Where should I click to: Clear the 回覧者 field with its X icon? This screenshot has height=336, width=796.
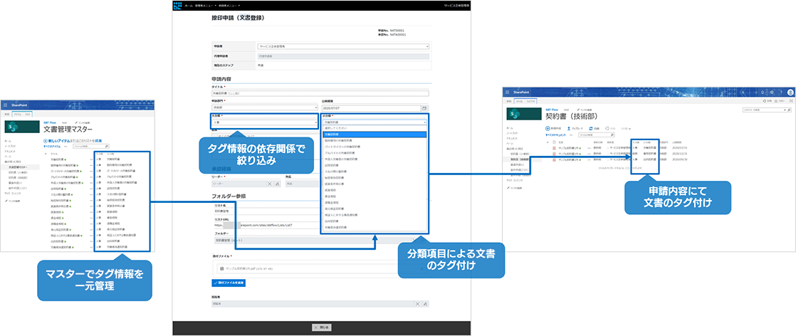[x=417, y=303]
